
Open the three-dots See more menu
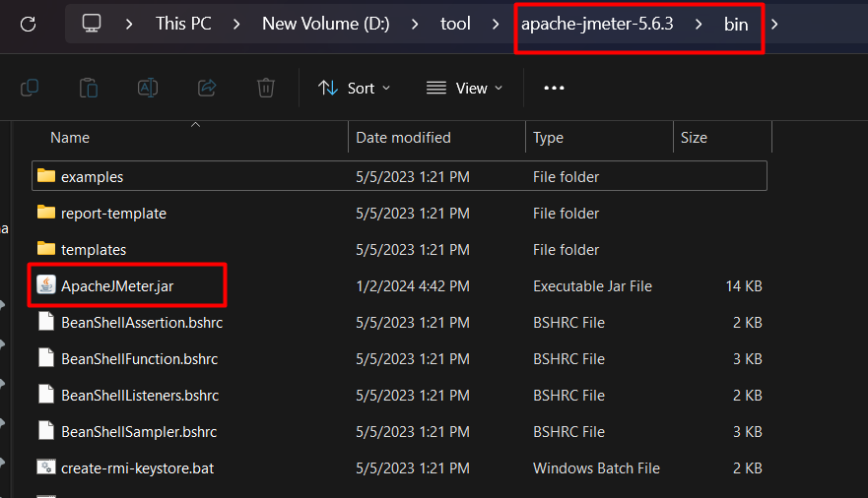click(554, 88)
